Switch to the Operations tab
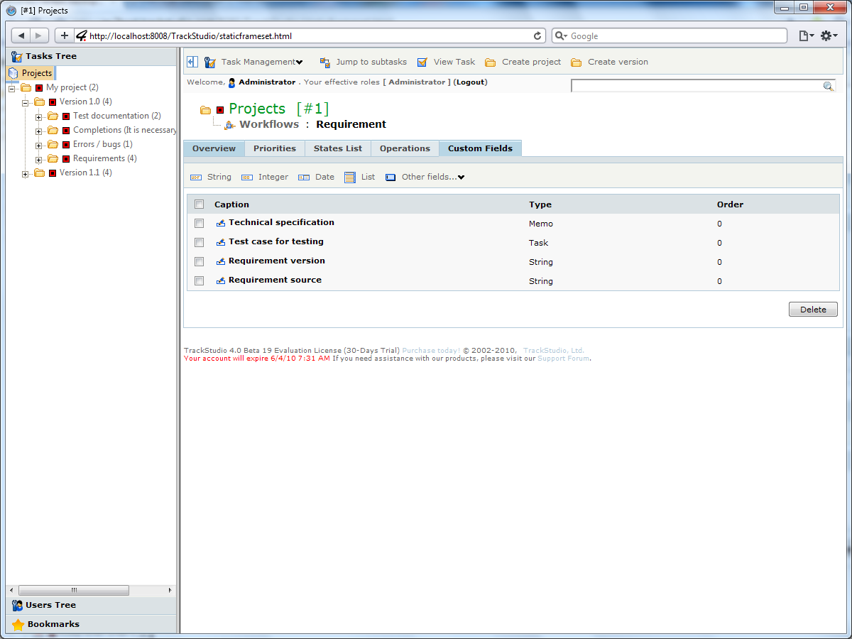Image resolution: width=852 pixels, height=639 pixels. click(x=405, y=148)
